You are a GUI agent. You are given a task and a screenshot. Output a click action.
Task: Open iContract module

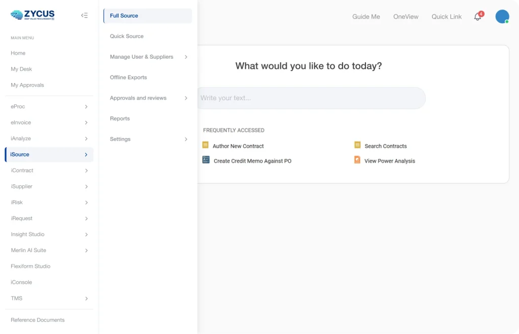coord(22,171)
